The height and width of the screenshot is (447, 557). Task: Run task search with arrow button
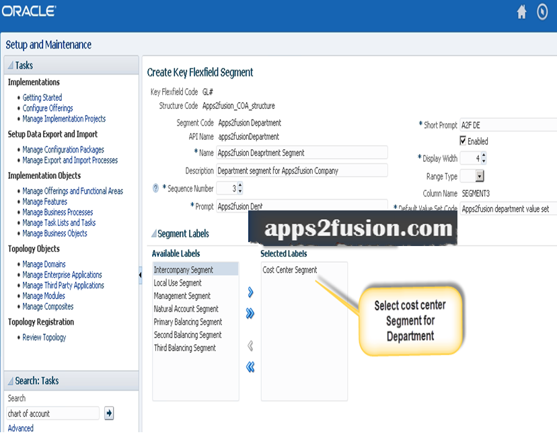(x=109, y=413)
